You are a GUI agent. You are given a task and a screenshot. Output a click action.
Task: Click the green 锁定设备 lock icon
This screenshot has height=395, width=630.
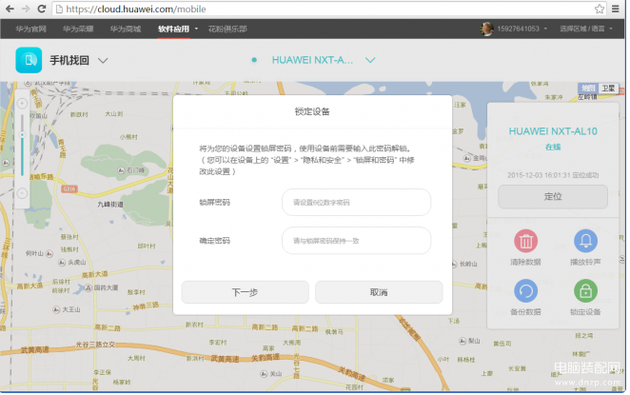pos(586,291)
